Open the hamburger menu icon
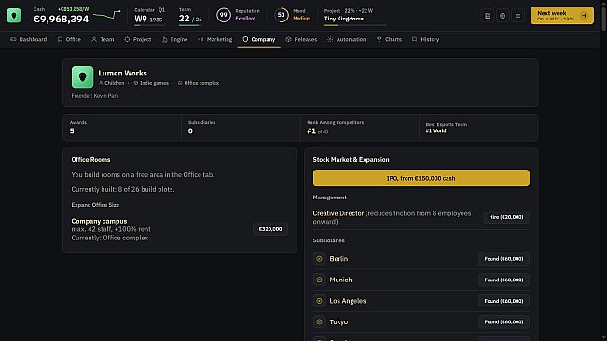The width and height of the screenshot is (607, 341). coord(517,16)
